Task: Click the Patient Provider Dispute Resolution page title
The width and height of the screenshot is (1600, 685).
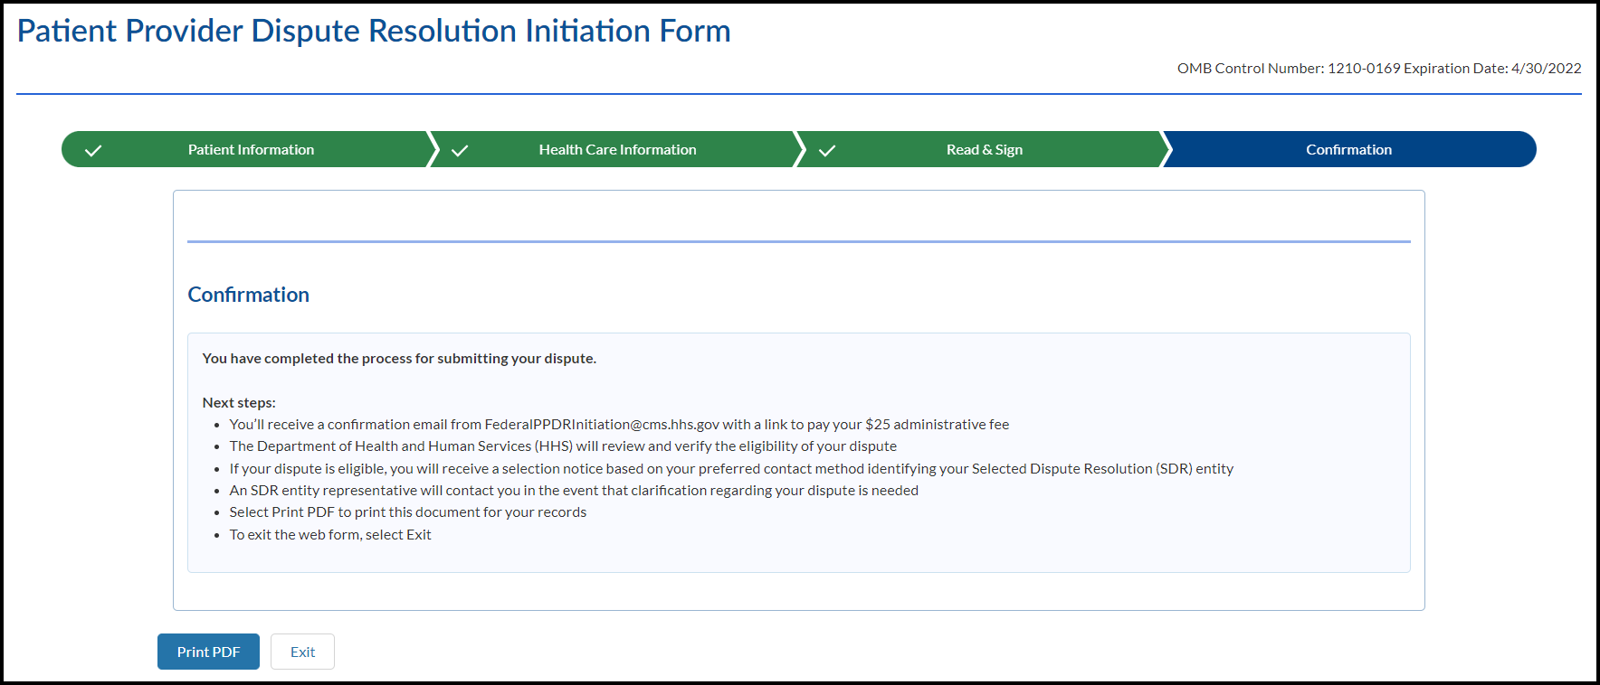Action: click(x=374, y=31)
